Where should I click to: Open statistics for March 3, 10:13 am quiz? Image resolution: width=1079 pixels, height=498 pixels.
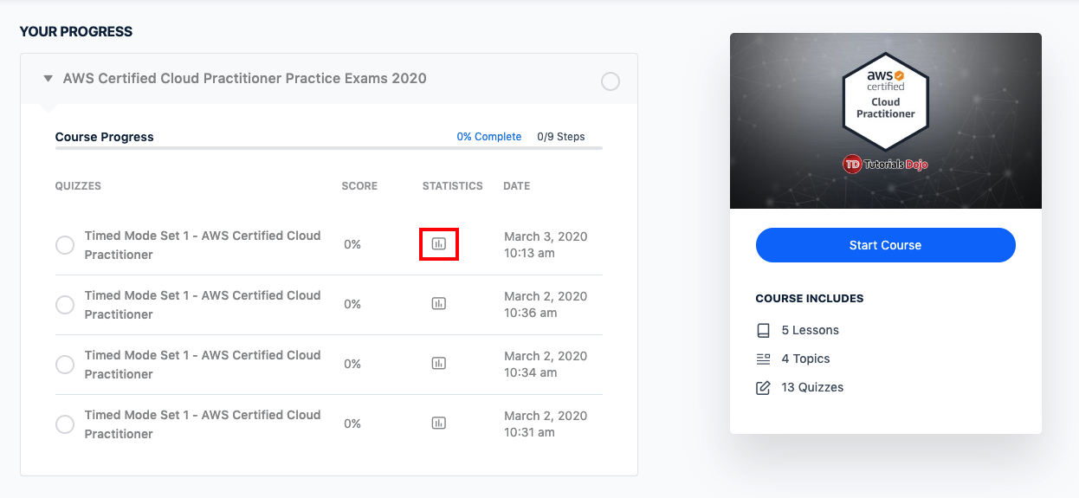click(x=438, y=244)
